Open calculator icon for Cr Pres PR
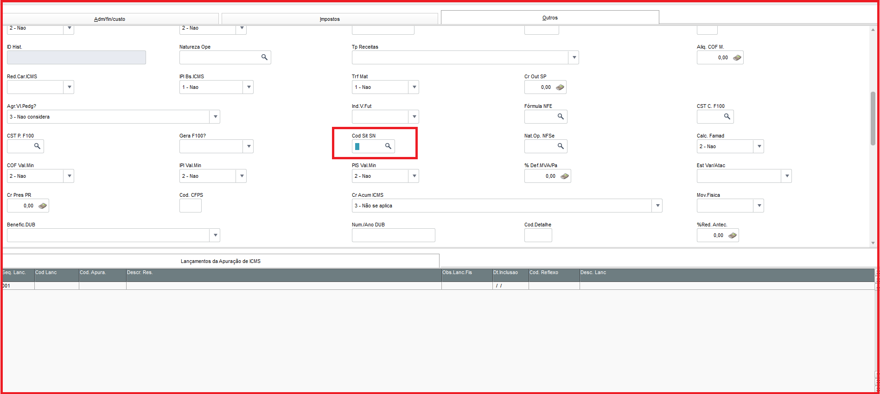 click(x=42, y=206)
